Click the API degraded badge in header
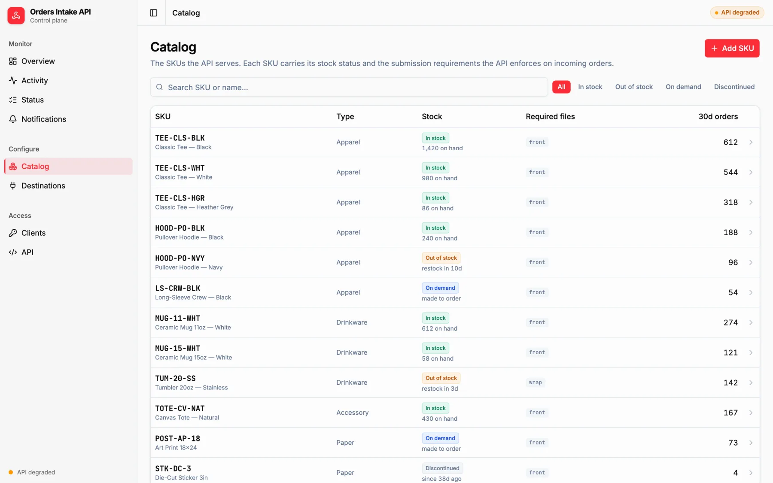Image resolution: width=773 pixels, height=483 pixels. (737, 12)
